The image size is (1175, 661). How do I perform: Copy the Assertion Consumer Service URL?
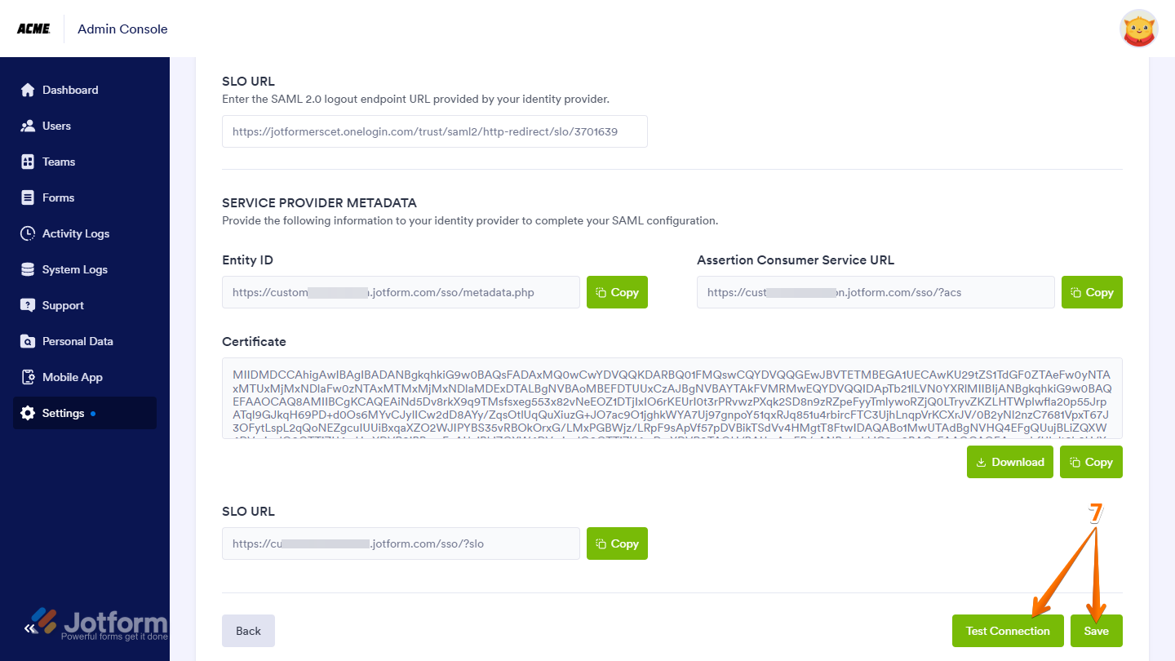tap(1092, 292)
